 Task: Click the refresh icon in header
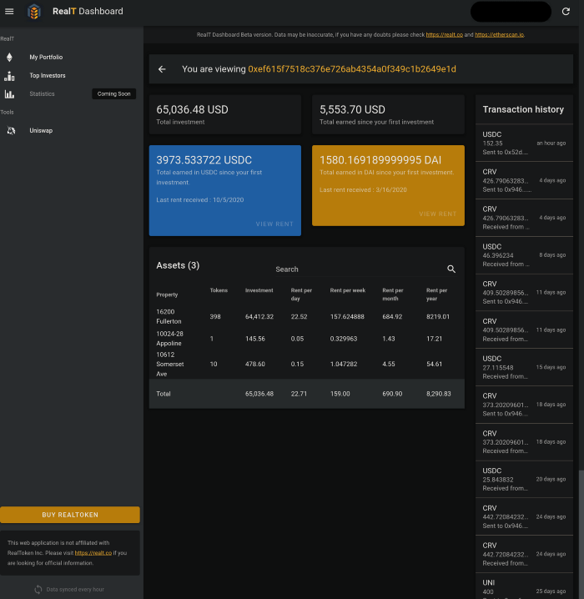tap(566, 12)
